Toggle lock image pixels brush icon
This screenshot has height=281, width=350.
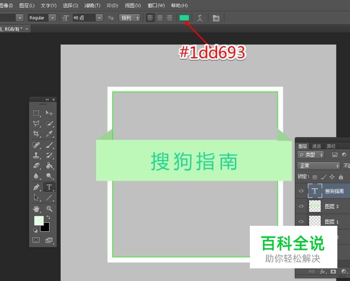323,177
